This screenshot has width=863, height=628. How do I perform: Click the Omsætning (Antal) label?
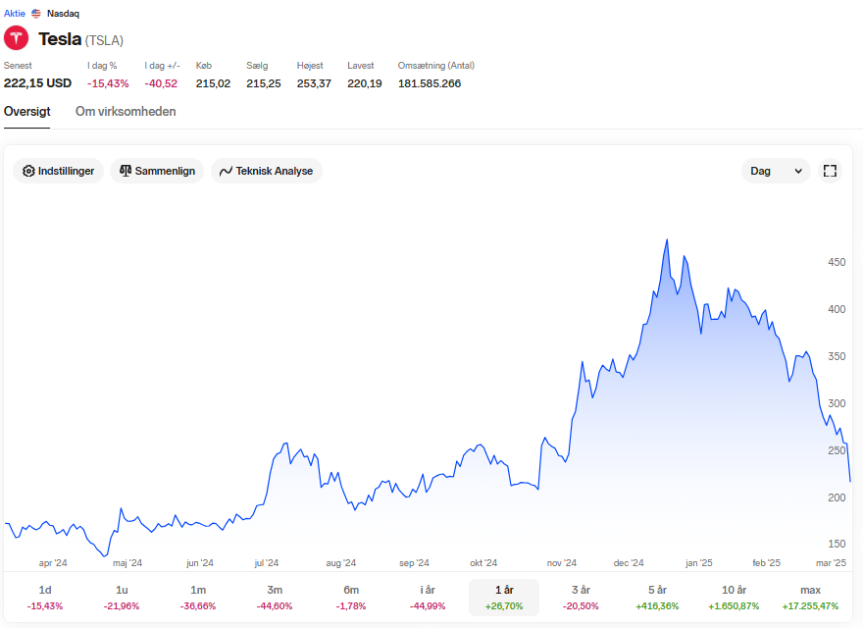(435, 66)
